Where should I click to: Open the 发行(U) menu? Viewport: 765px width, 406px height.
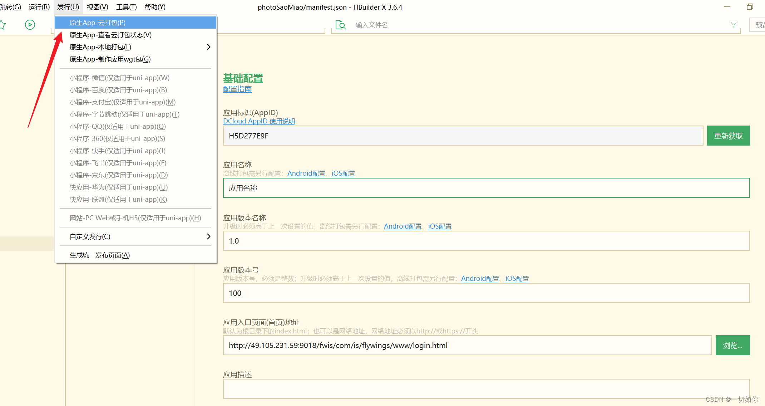click(68, 7)
